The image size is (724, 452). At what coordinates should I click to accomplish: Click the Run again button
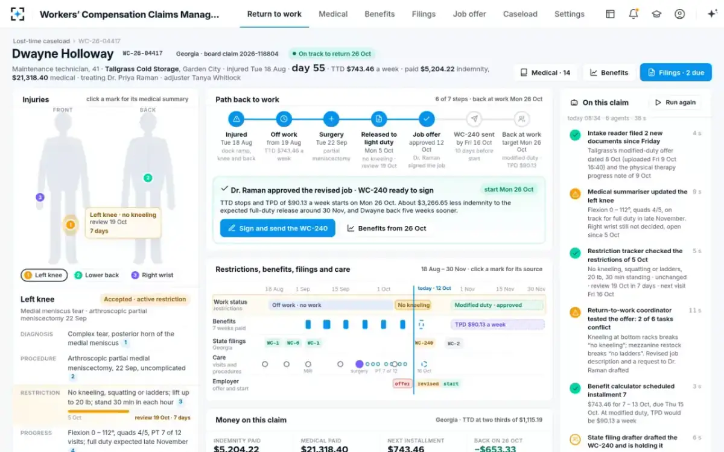point(676,102)
